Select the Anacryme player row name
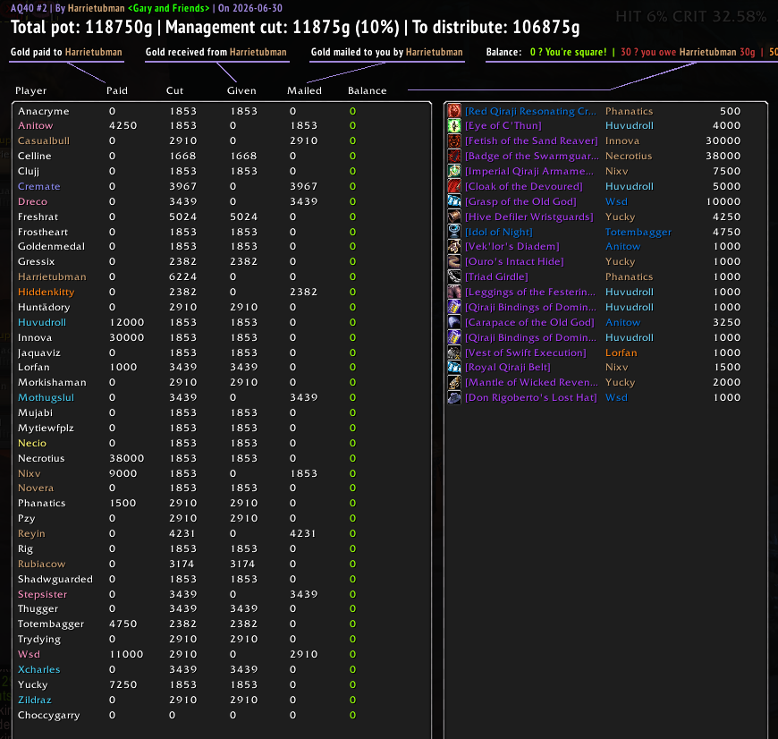The height and width of the screenshot is (739, 778). tap(44, 111)
